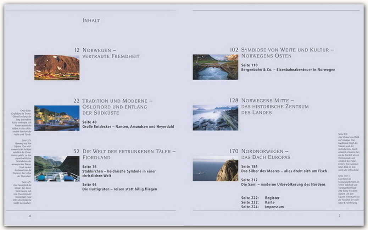The height and width of the screenshot is (230, 368).
Task: Select the 'Große Entdecker' entry on Seite 40
Action: point(128,126)
